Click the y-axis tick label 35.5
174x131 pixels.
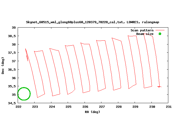click(x=12, y=86)
